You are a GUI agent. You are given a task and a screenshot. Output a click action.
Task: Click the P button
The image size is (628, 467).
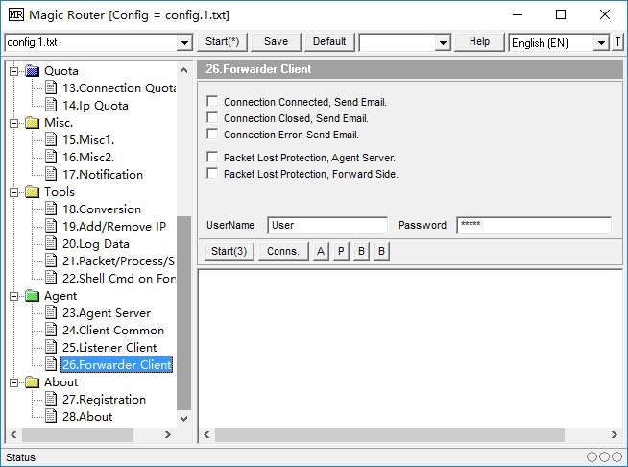click(341, 252)
